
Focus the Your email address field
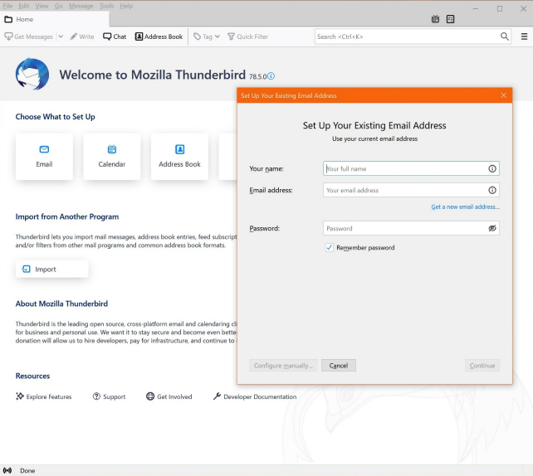[x=411, y=190]
